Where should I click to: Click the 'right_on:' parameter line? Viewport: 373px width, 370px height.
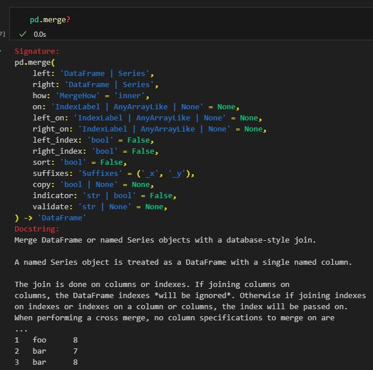(149, 129)
